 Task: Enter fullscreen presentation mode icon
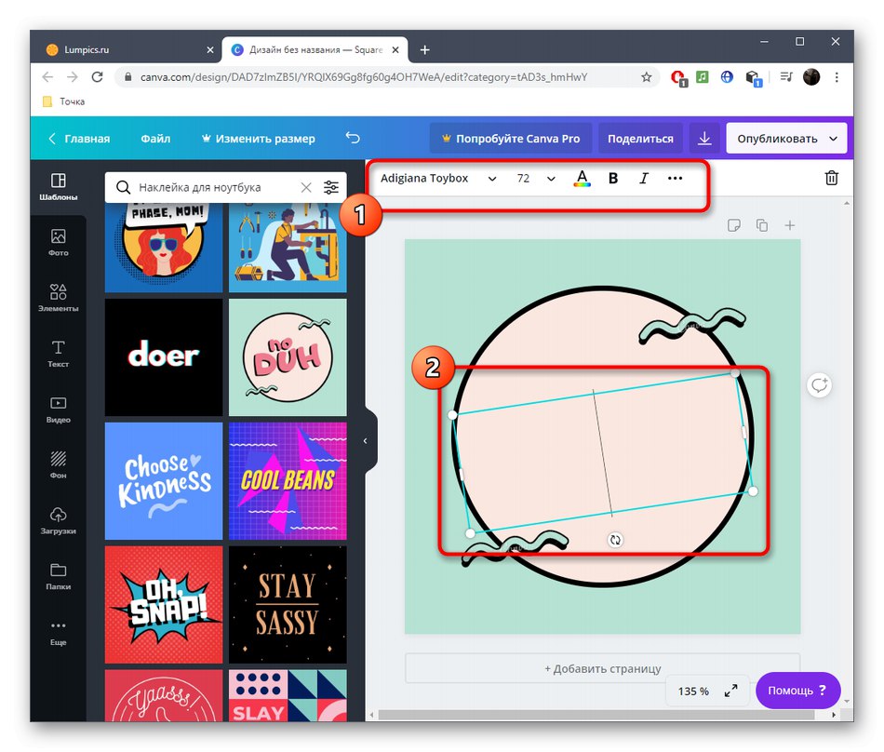coord(730,691)
